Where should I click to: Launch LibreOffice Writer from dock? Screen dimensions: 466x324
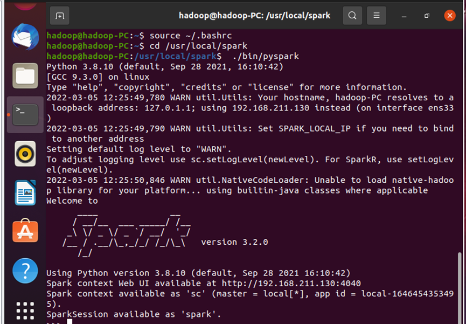25,193
